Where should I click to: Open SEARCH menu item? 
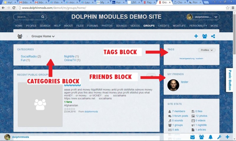(45, 26)
